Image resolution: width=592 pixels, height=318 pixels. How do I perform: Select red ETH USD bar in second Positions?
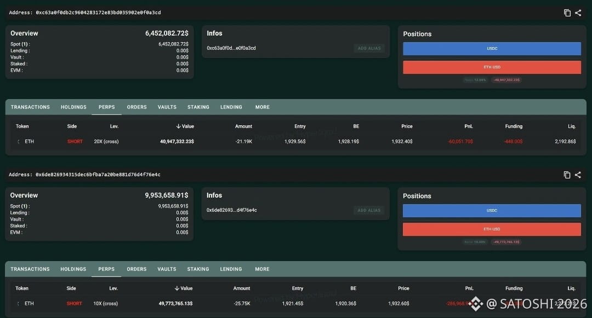492,229
